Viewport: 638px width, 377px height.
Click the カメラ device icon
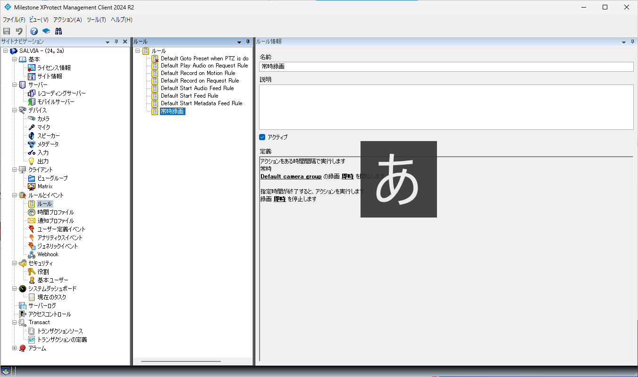(32, 119)
